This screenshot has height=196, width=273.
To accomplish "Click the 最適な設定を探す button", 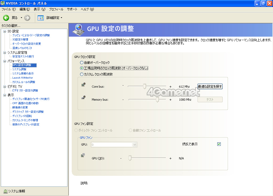I will coord(210,86).
